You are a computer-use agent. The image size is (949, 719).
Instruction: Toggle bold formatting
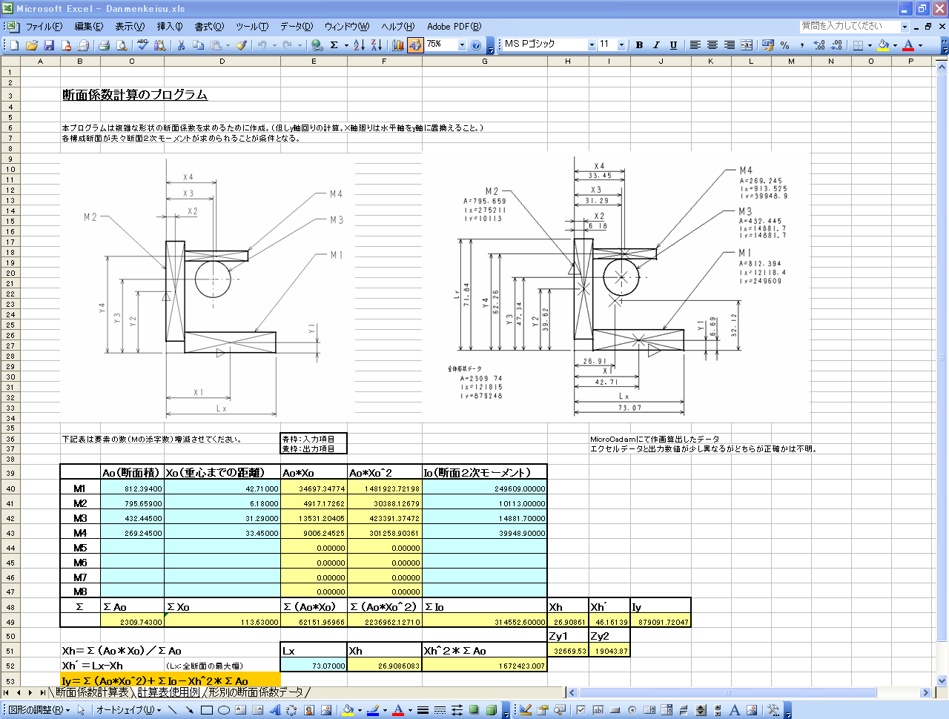(x=639, y=45)
